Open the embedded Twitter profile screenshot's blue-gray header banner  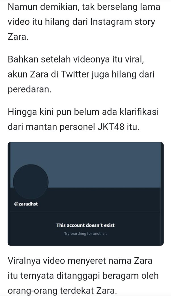tap(85, 164)
